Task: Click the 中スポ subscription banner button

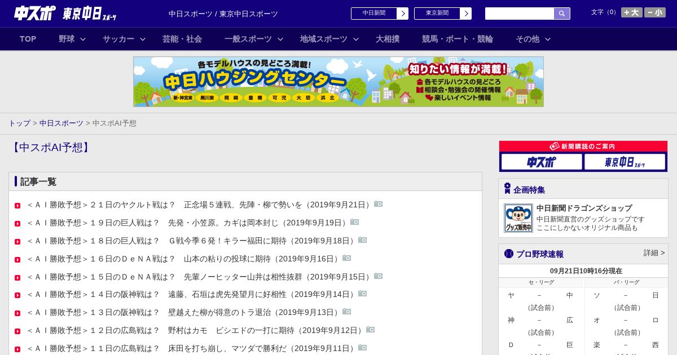Action: coord(542,162)
